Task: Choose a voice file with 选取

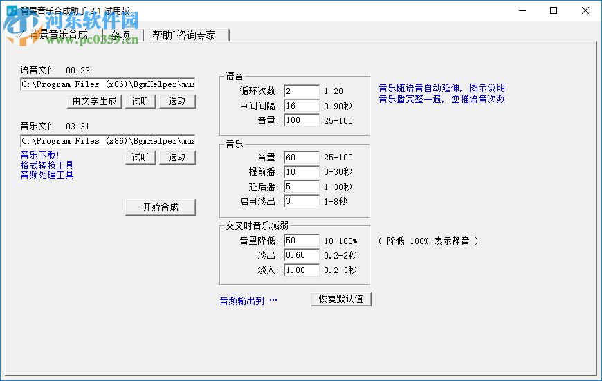Action: [177, 101]
